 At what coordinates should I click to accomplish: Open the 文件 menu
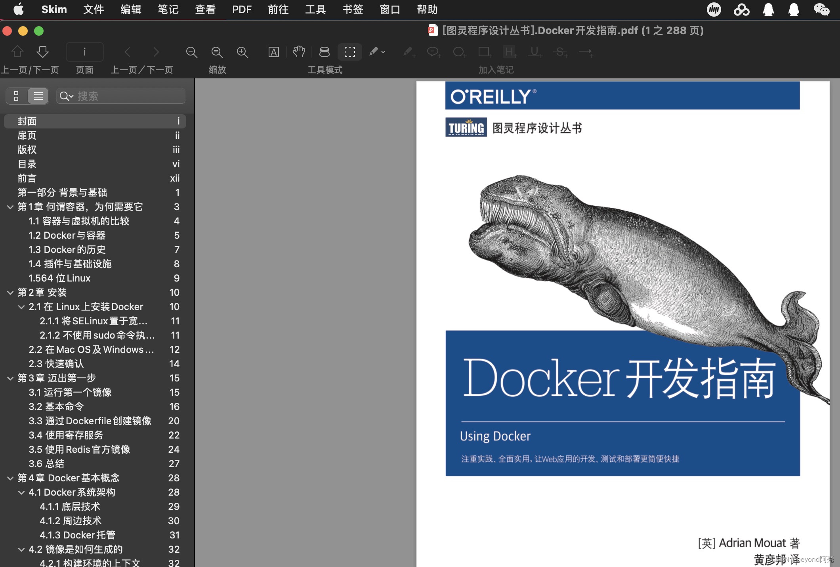click(x=94, y=9)
